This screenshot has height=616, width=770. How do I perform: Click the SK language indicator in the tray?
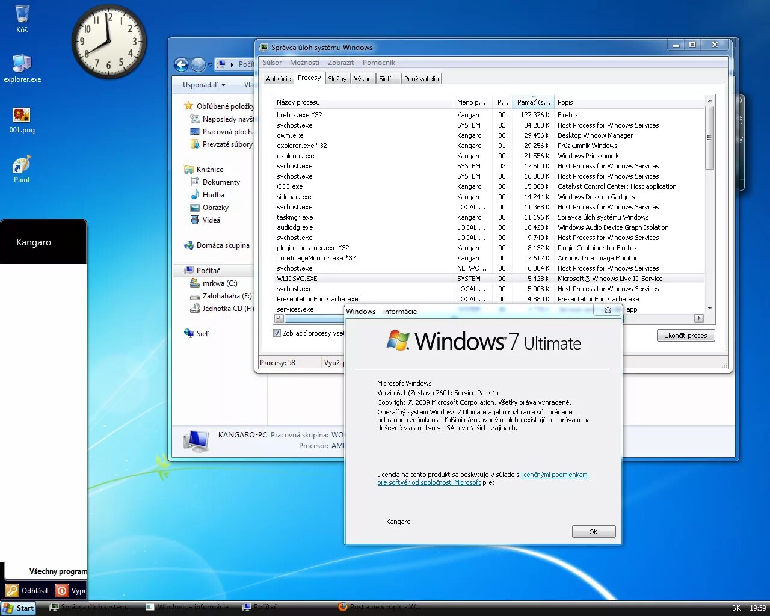736,608
